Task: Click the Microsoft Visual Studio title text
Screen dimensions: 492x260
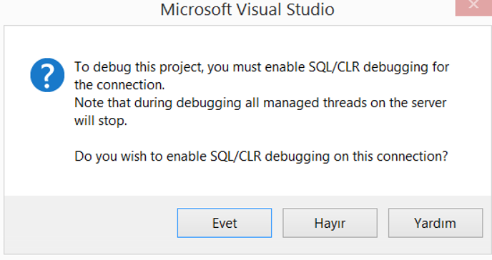Action: point(247,9)
